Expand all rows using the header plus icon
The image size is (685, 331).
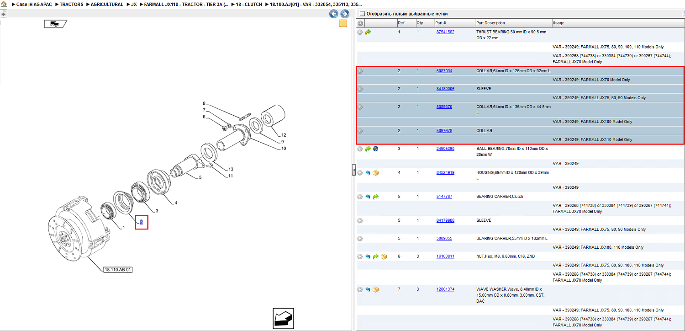[x=360, y=23]
